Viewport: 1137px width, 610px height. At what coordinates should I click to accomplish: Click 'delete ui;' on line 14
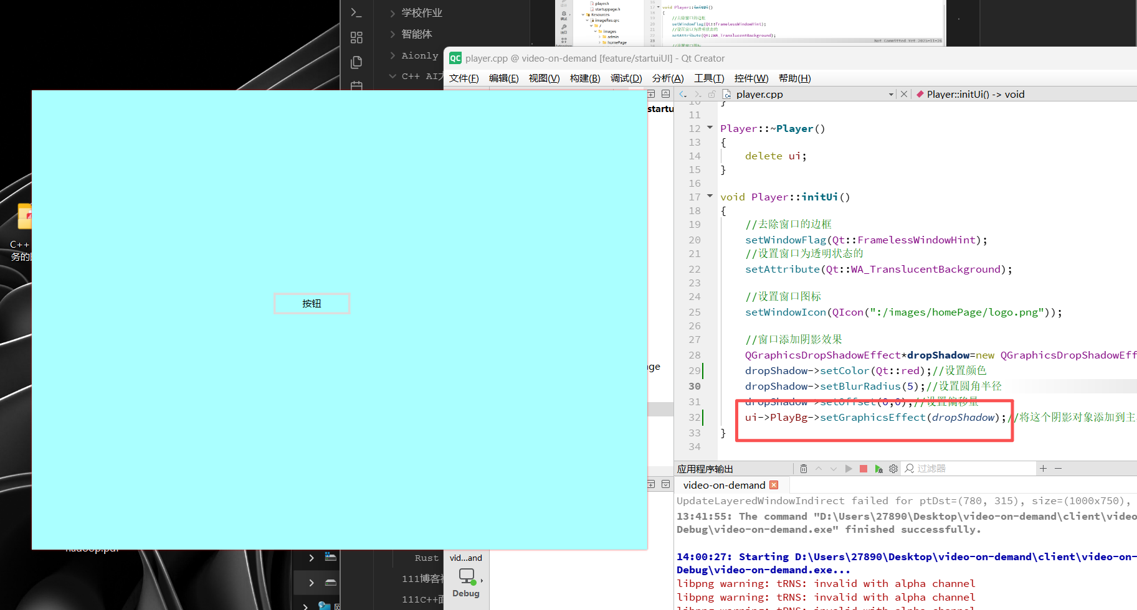(x=776, y=156)
